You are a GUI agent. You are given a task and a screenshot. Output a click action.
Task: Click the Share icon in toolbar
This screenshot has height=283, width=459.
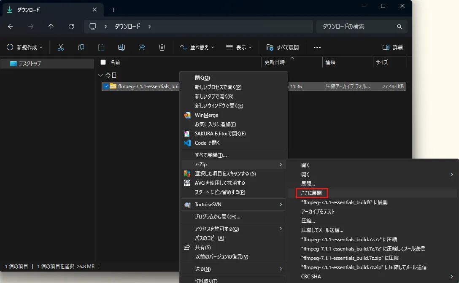142,47
